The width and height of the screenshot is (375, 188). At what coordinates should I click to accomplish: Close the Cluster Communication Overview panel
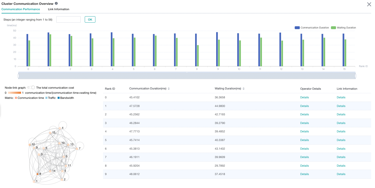(x=369, y=4)
